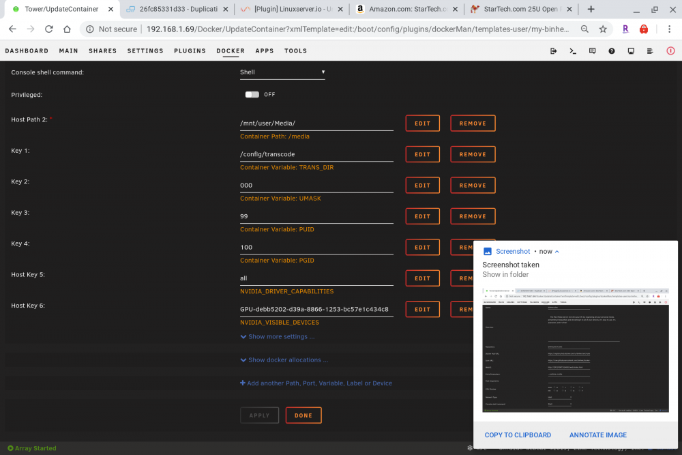Click the Host Path 2 /mnt/user/Media/ field
Image resolution: width=682 pixels, height=455 pixels.
316,123
